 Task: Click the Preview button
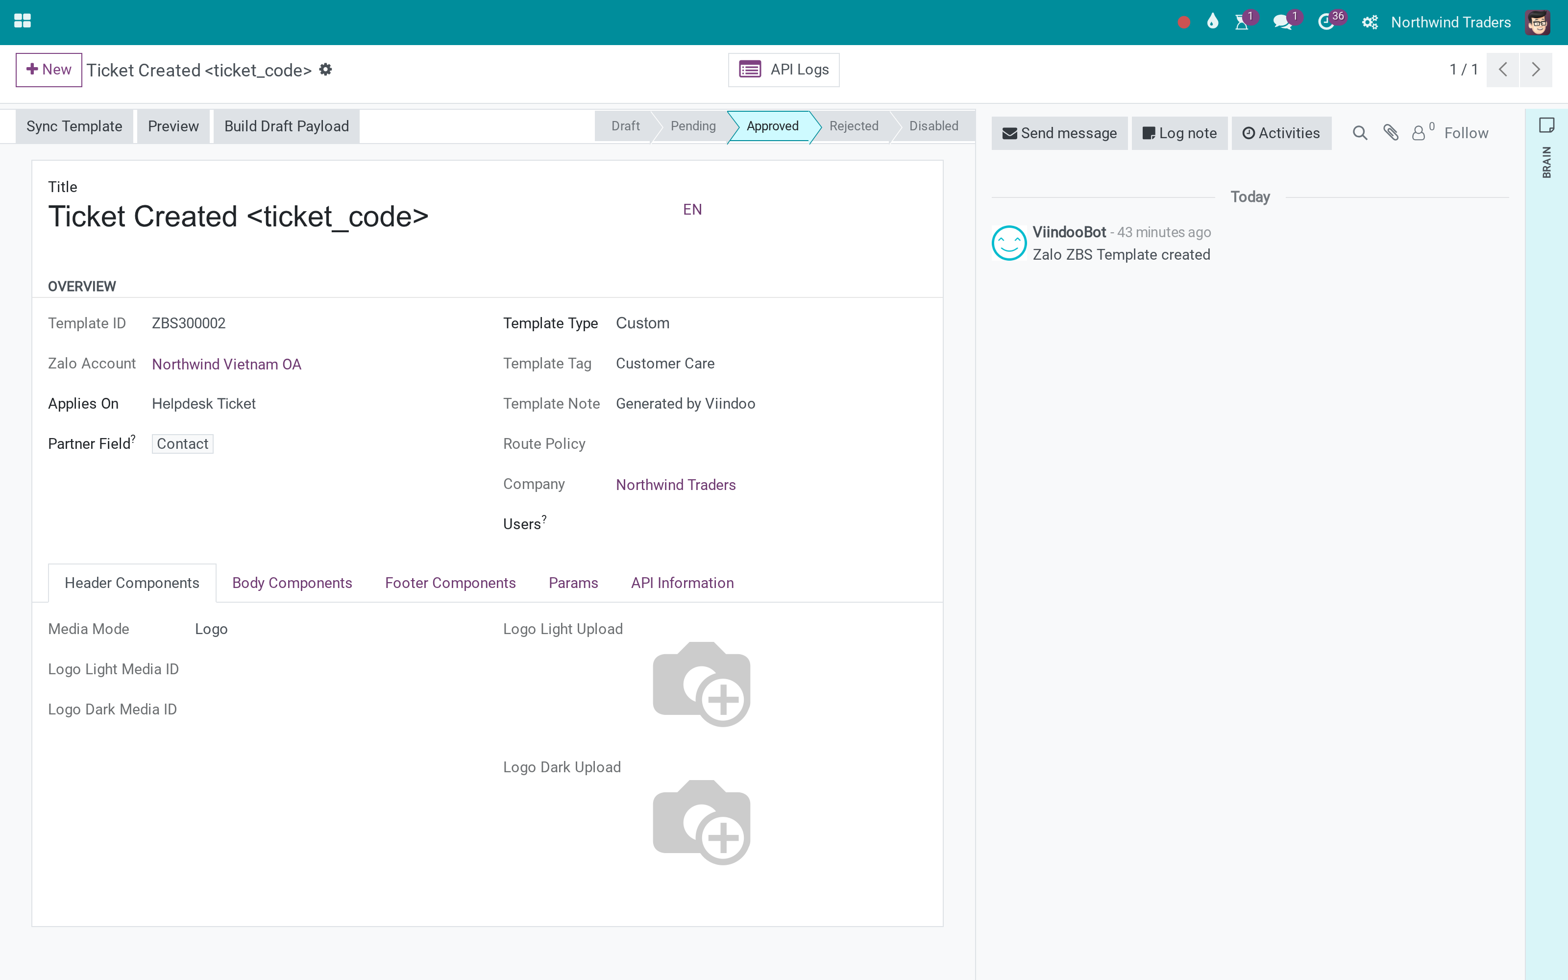click(x=173, y=126)
